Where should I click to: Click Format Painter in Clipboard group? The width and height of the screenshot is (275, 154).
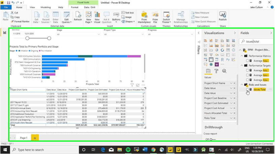pos(20,21)
